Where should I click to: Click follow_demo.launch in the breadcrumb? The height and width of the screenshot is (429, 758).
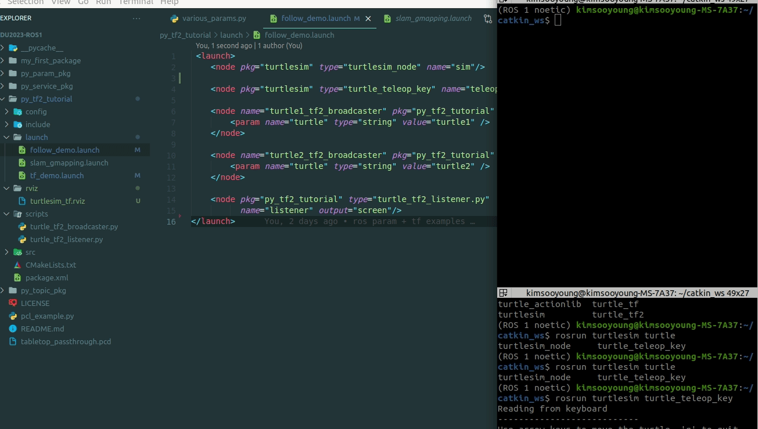tap(299, 35)
